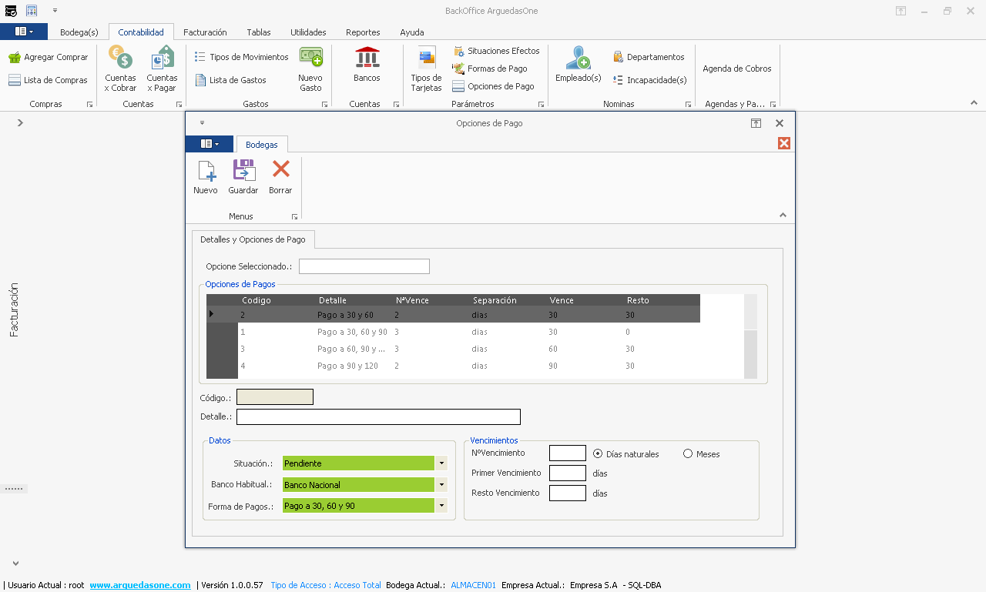Select the Detalles y Opciones de Pago tab
Viewport: 986px width, 592px height.
[253, 239]
